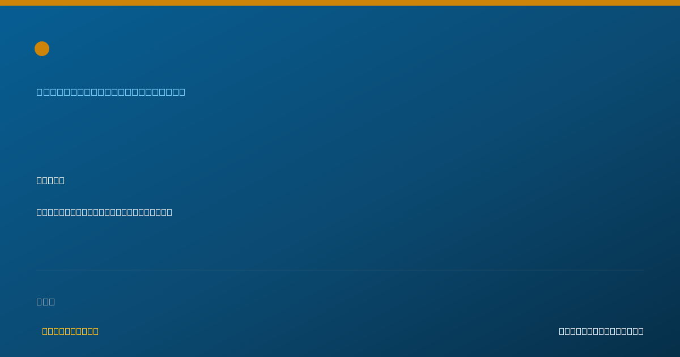Click the short bold white heading
Image resolution: width=680 pixels, height=357 pixels.
pos(50,180)
